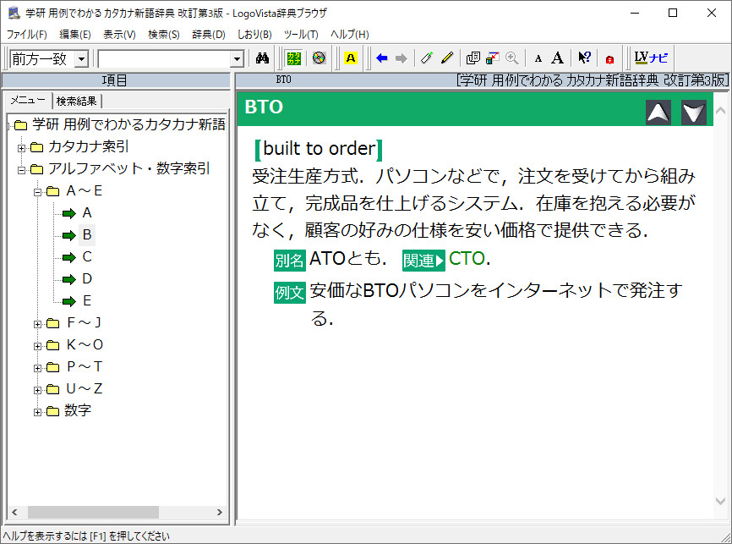Click the CD disc icon in toolbar
Image resolution: width=732 pixels, height=544 pixels.
click(x=319, y=58)
